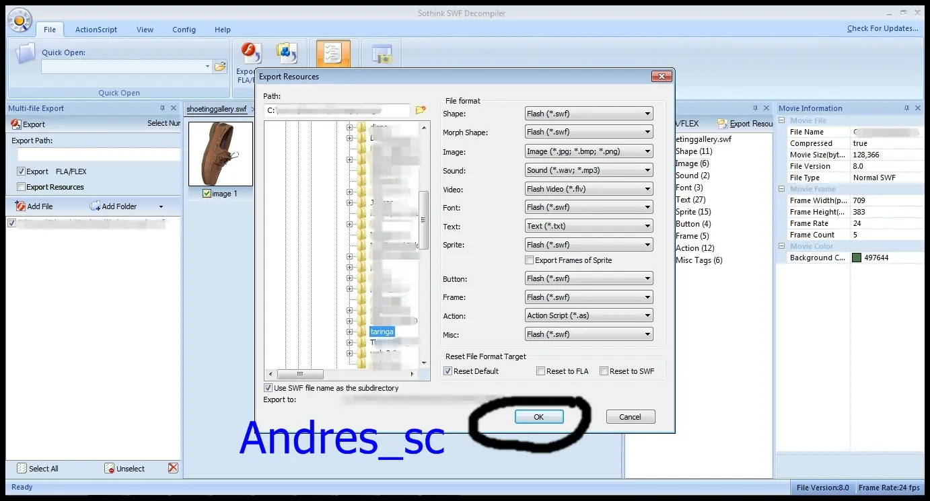Image resolution: width=930 pixels, height=501 pixels.
Task: Click the Check For Updates link
Action: pyautogui.click(x=882, y=28)
